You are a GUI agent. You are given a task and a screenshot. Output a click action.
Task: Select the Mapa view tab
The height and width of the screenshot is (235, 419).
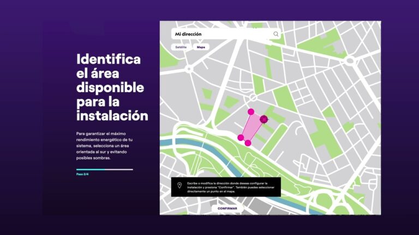(x=201, y=47)
